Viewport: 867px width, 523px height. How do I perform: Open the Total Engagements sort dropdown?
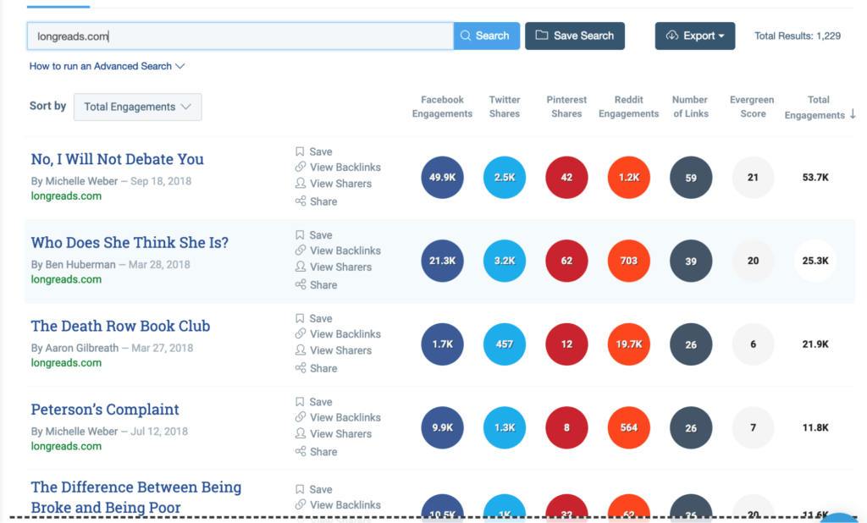tap(137, 107)
